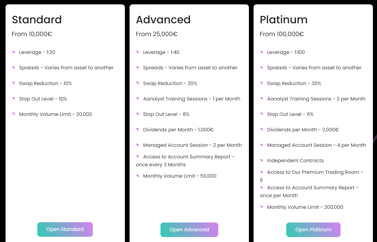The height and width of the screenshot is (242, 377).
Task: Click bullet icon beside Standard Leverage 1:20
Action: click(13, 52)
